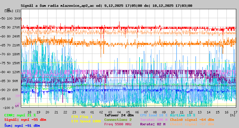Select the Airtime 19 % legend label
The image size is (239, 128).
coord(183,115)
